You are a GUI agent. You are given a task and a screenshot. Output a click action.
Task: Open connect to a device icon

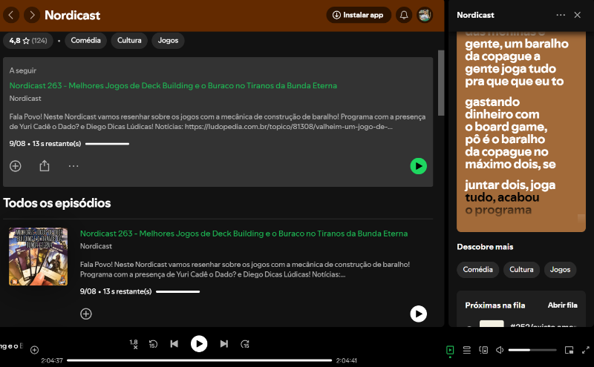coord(483,350)
